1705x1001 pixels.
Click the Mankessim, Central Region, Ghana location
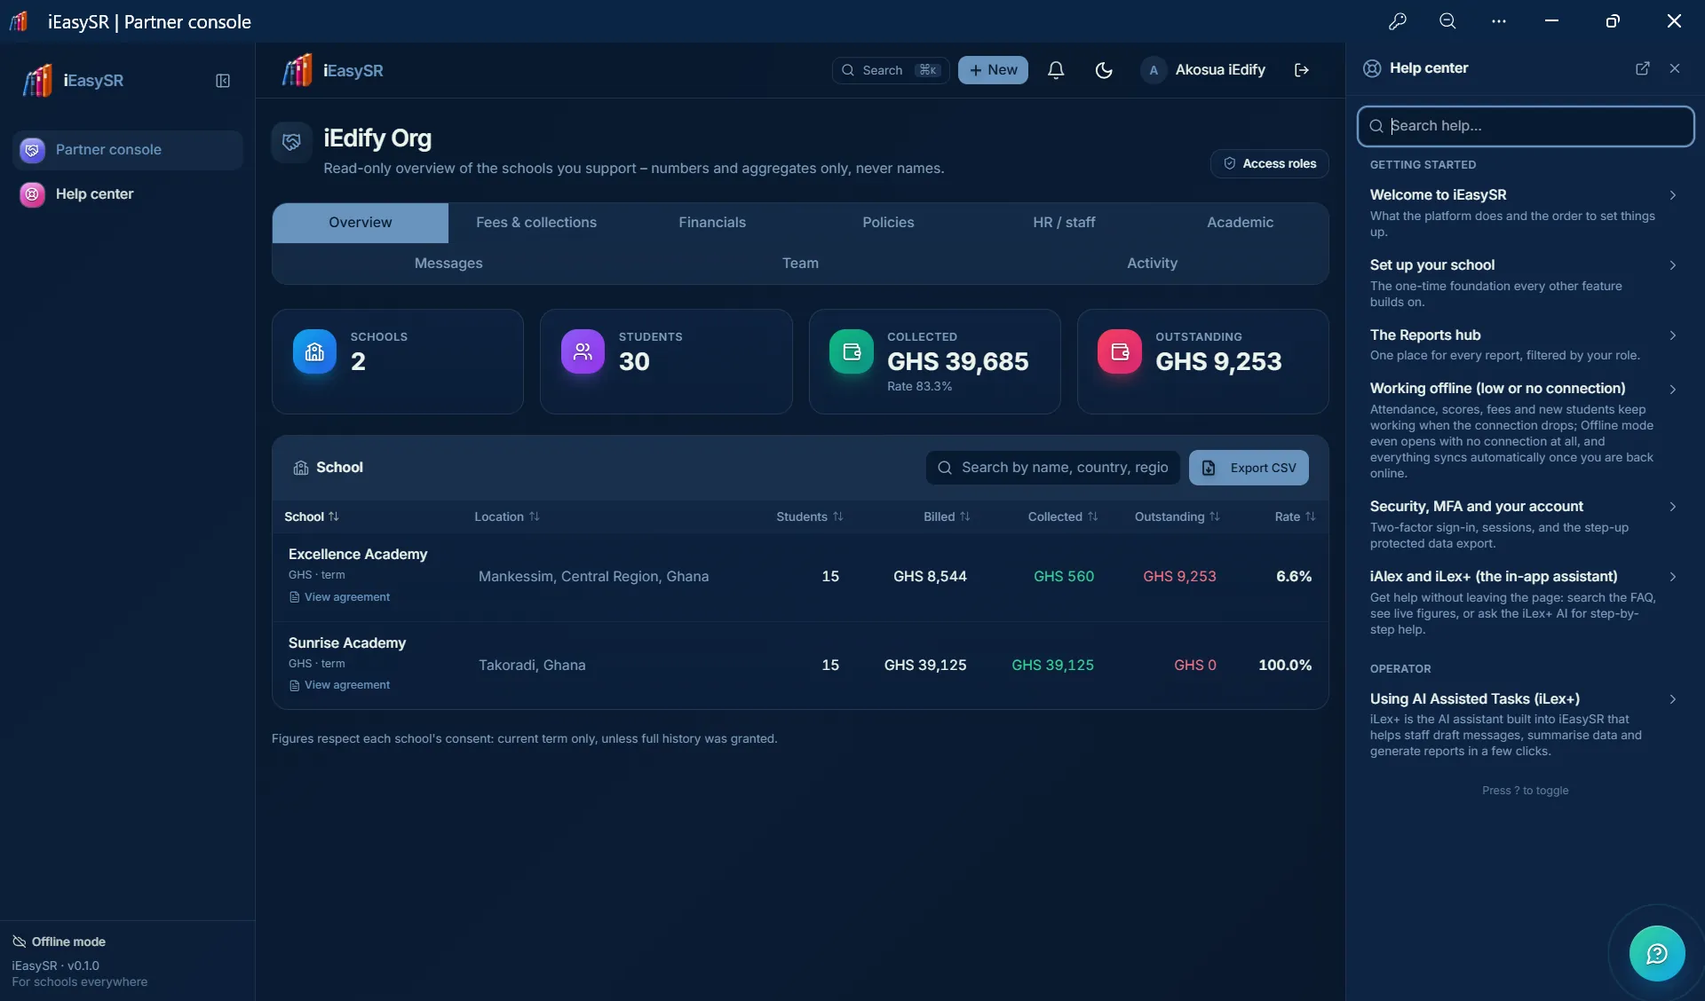click(593, 577)
